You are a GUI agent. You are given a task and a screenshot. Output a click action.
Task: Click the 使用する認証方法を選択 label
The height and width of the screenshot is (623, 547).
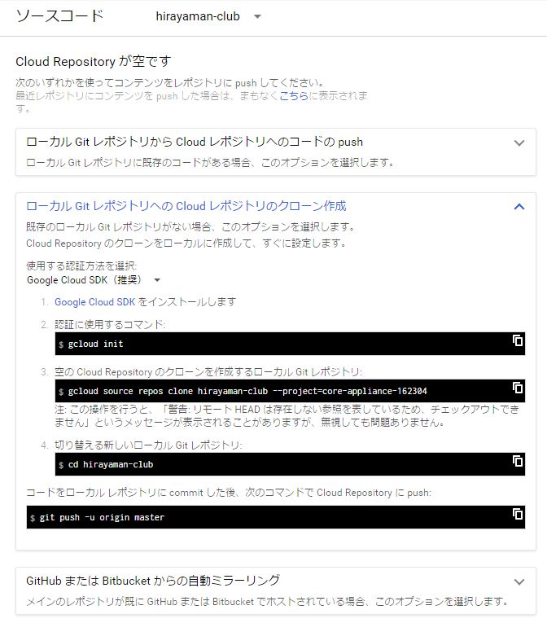81,265
